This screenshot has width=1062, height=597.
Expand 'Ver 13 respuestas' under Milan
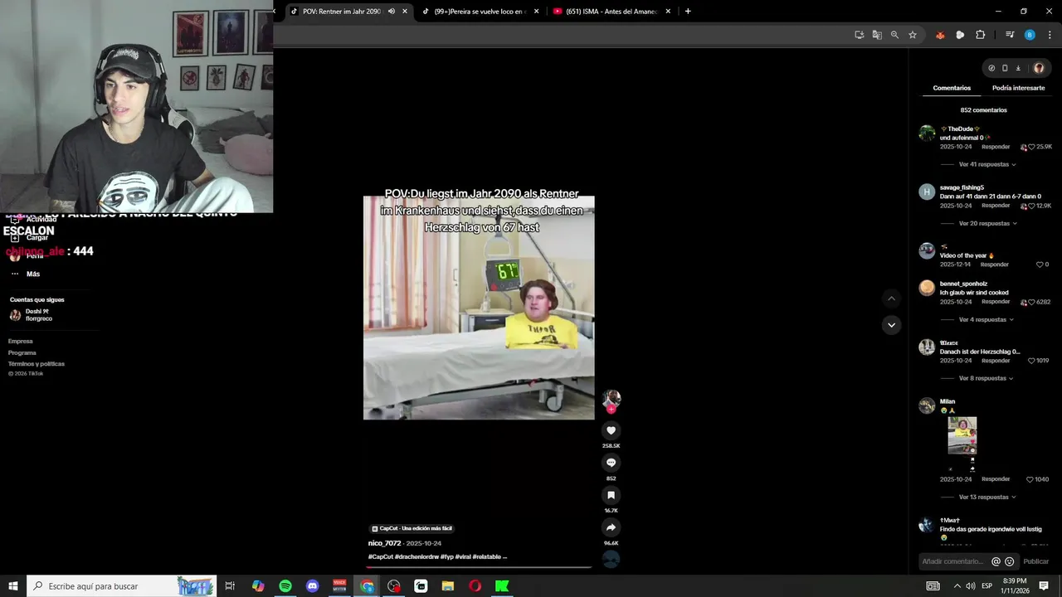coord(986,497)
